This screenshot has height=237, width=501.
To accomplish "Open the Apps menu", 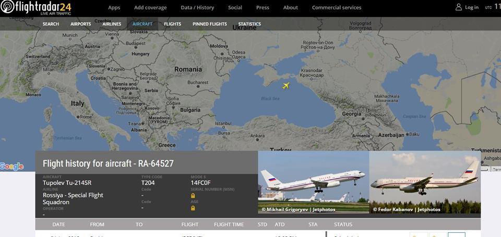I will click(x=114, y=8).
